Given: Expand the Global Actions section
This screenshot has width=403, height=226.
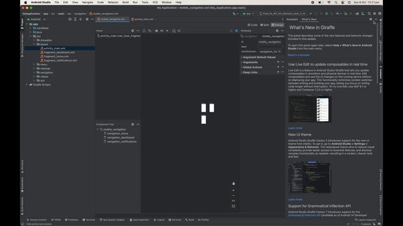Looking at the screenshot, I should pos(242,67).
